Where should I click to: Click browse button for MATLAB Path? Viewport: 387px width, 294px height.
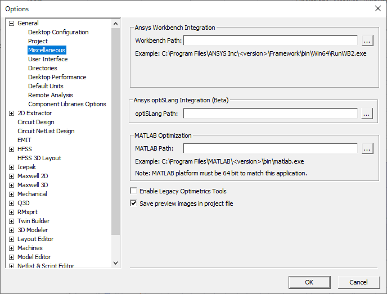coord(367,149)
